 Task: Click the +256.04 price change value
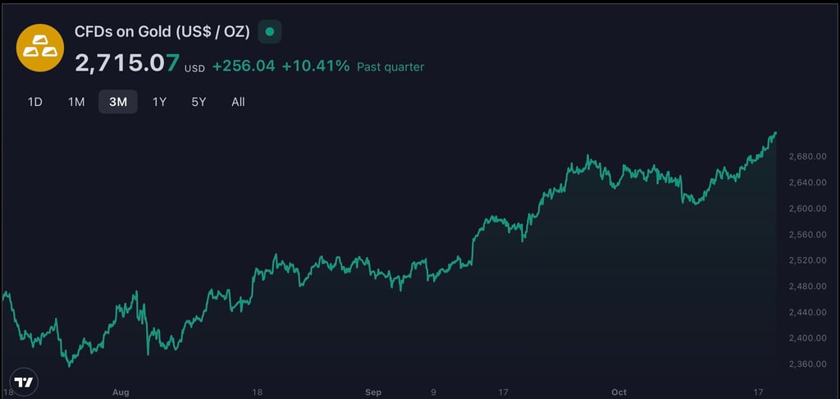point(243,66)
